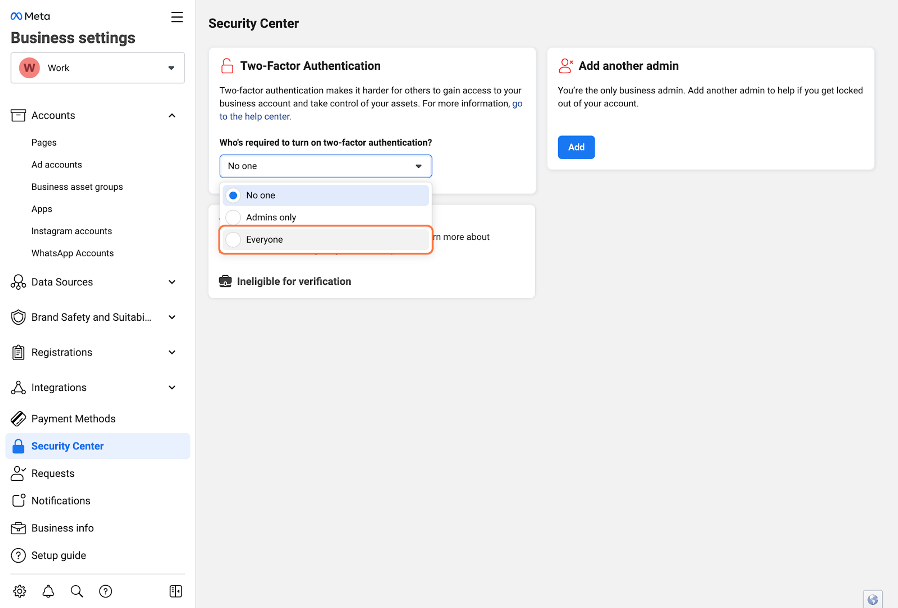Open Business info page
Viewport: 898px width, 608px height.
pos(62,528)
